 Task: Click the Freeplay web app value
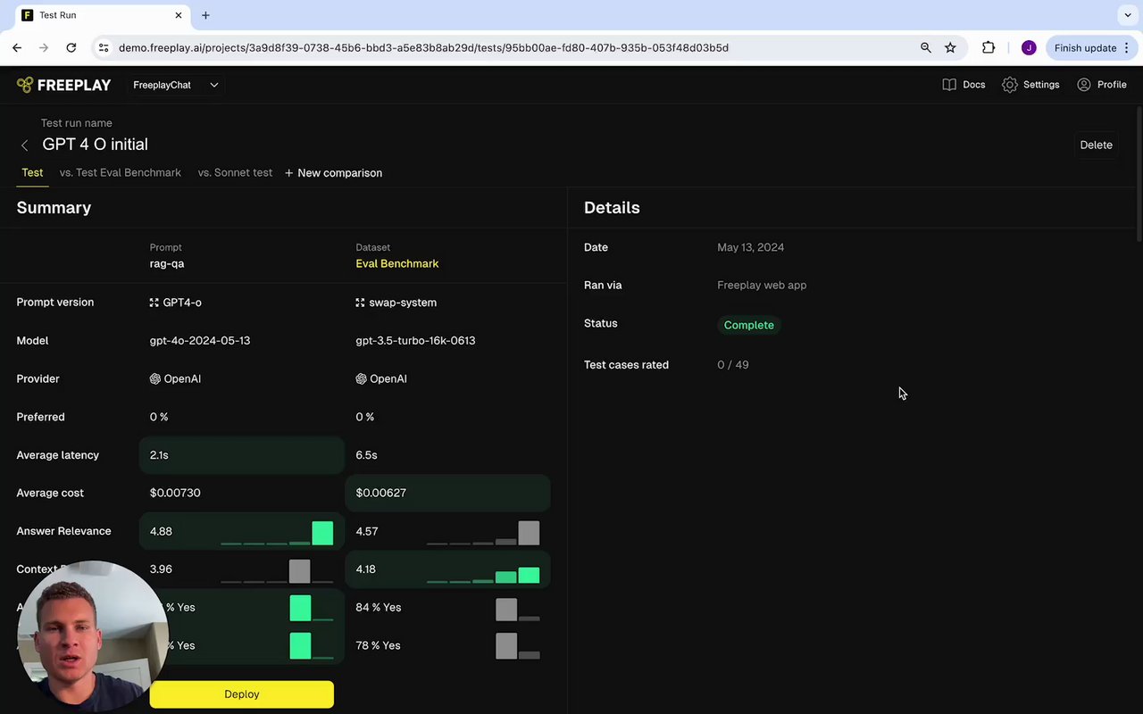click(x=762, y=286)
